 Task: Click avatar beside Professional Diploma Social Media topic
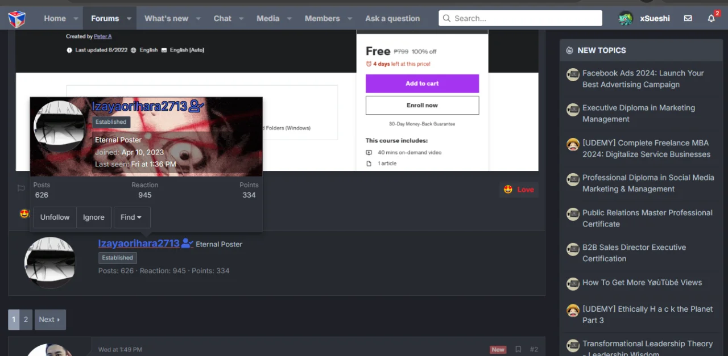click(x=573, y=179)
